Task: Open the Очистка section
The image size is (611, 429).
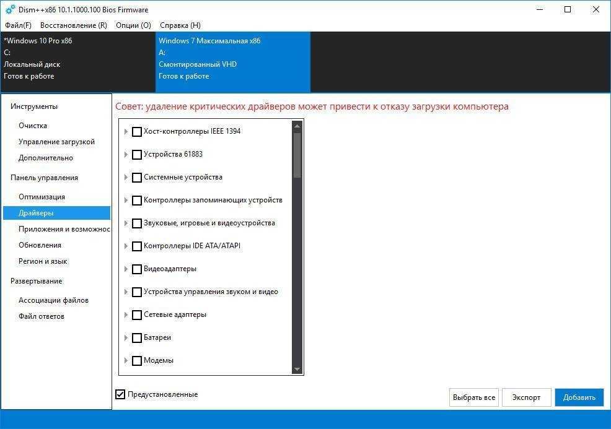Action: pos(33,126)
